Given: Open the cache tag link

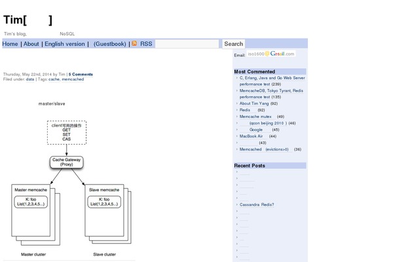Looking at the screenshot, I should point(54,79).
